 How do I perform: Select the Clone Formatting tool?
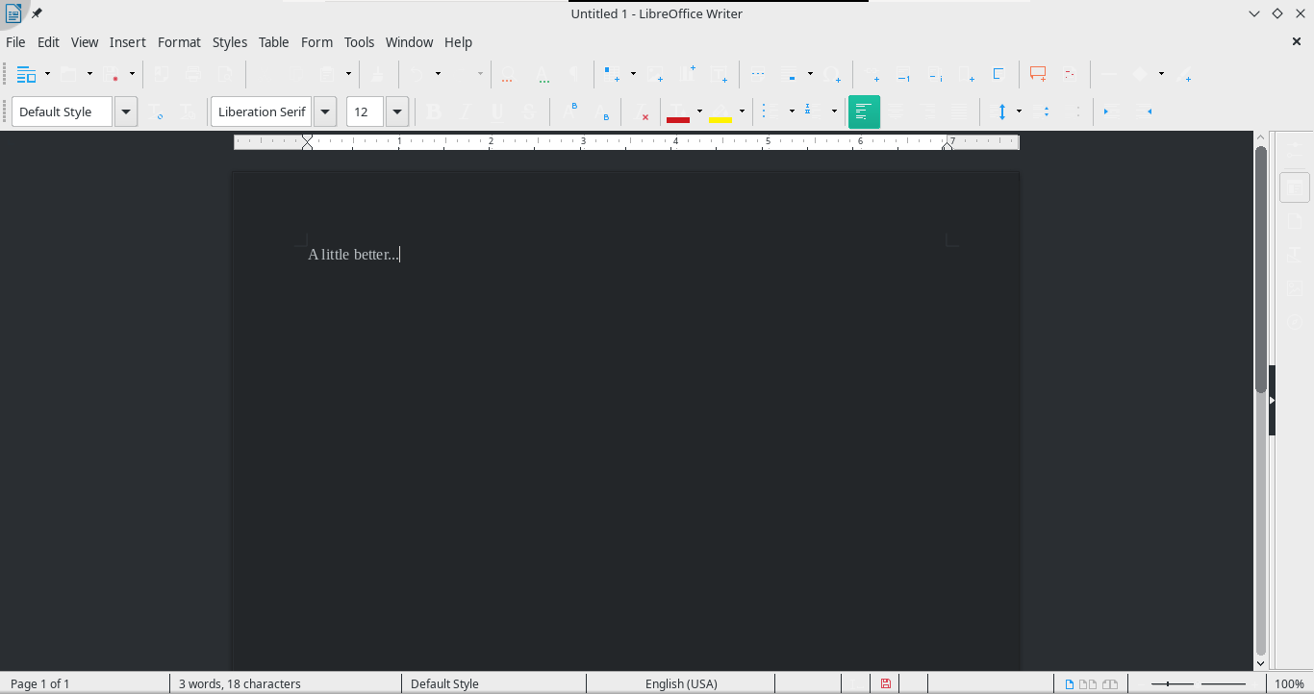[377, 74]
